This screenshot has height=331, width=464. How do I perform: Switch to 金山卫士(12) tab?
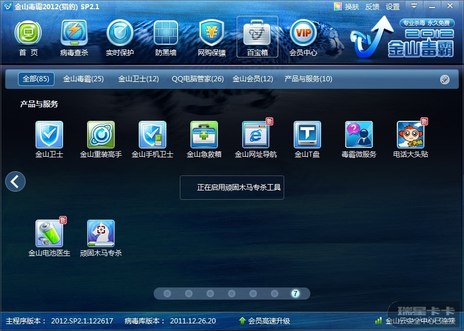point(139,79)
